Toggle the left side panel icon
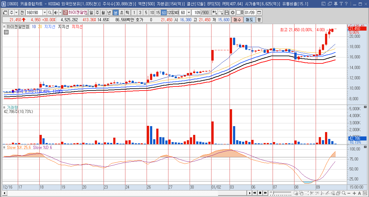369x197 pixels. pyautogui.click(x=5, y=12)
